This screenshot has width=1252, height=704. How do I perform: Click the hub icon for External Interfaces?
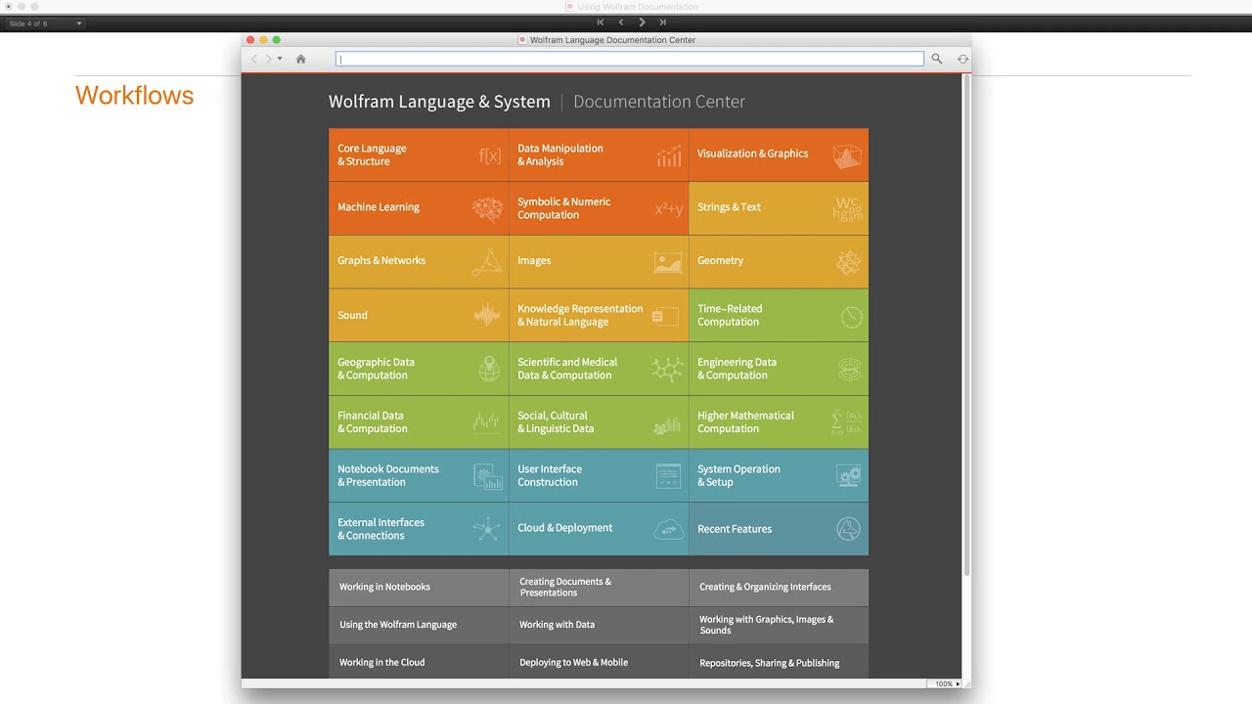486,529
